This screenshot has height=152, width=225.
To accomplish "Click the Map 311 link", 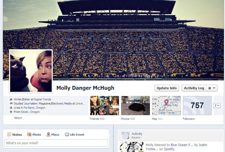I will (157, 119).
